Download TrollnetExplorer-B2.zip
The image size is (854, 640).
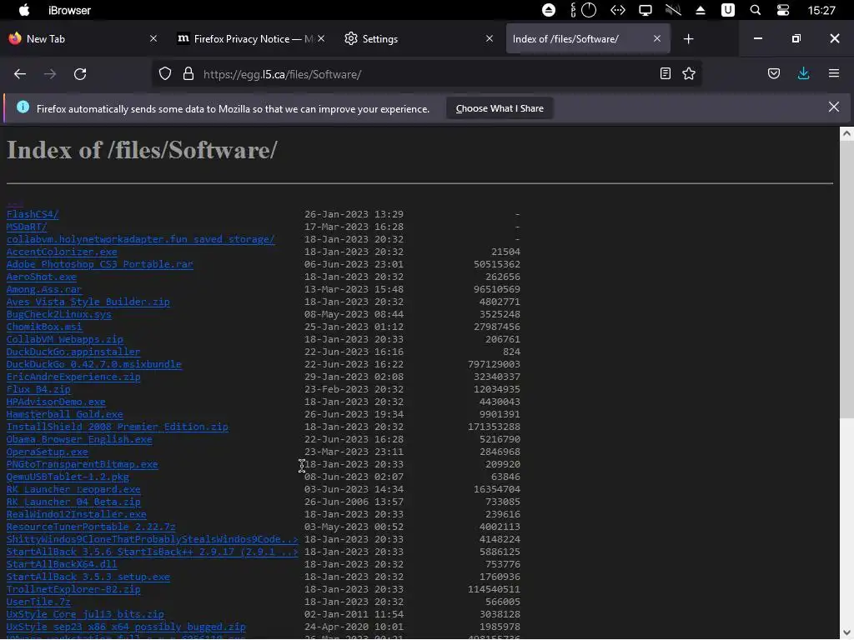73,590
